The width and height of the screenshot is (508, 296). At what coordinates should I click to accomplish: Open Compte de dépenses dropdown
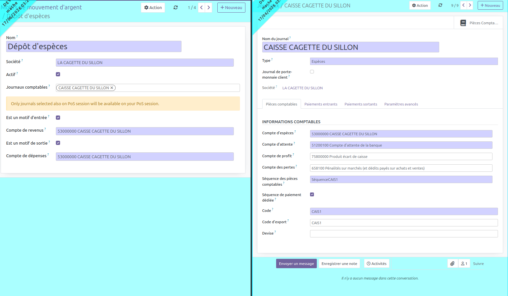click(145, 157)
